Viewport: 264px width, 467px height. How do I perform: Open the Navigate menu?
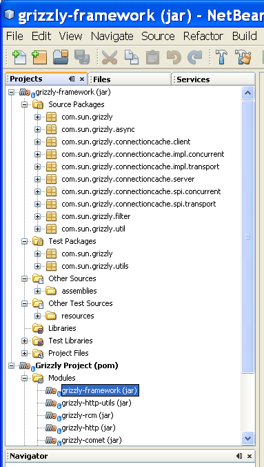point(112,36)
